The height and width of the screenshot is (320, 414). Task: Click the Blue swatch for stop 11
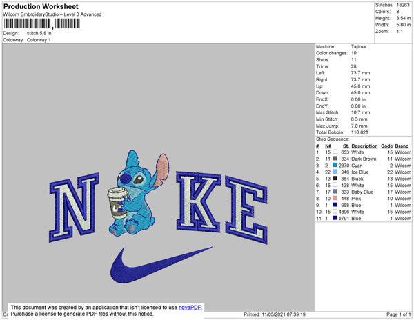pos(335,218)
